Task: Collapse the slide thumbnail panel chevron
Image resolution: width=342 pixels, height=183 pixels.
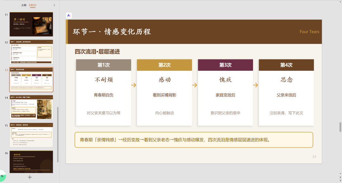Action: [x=54, y=5]
